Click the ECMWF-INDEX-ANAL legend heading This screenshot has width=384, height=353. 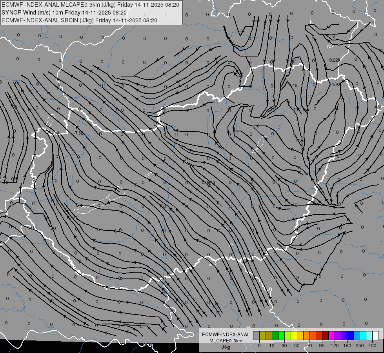coord(226,335)
